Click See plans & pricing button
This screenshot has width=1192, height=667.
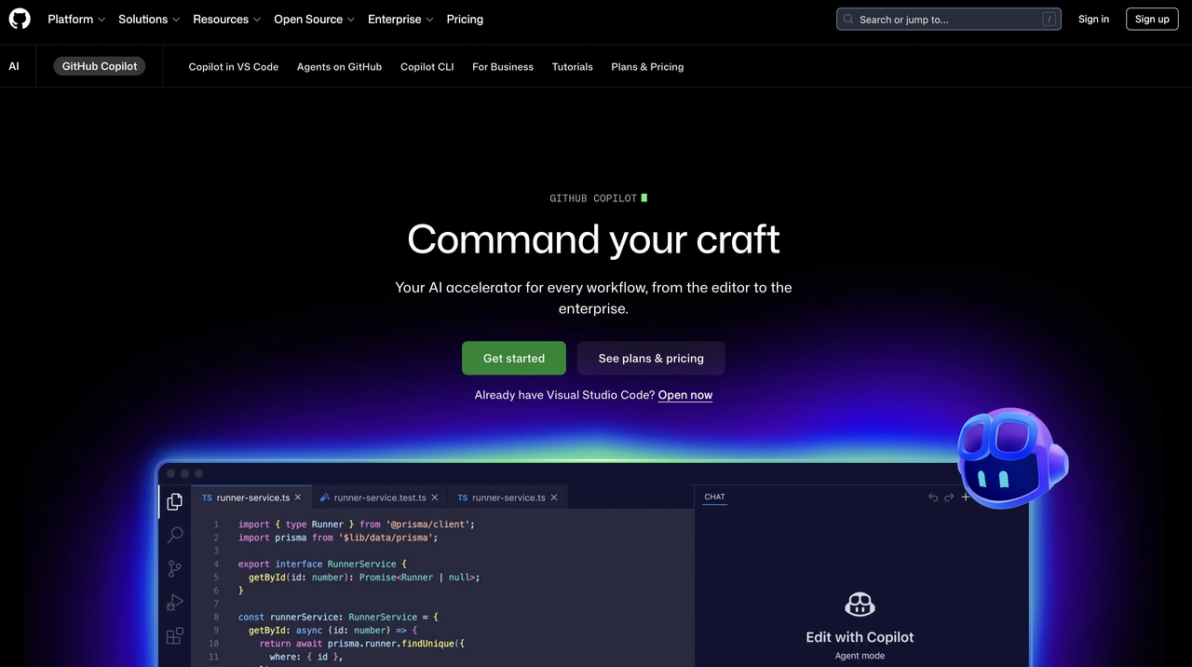point(651,358)
